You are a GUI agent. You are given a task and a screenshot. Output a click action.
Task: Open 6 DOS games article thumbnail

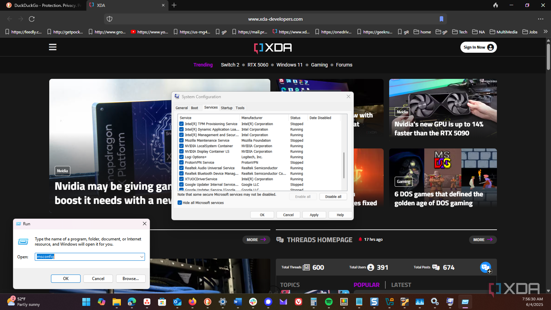443,178
